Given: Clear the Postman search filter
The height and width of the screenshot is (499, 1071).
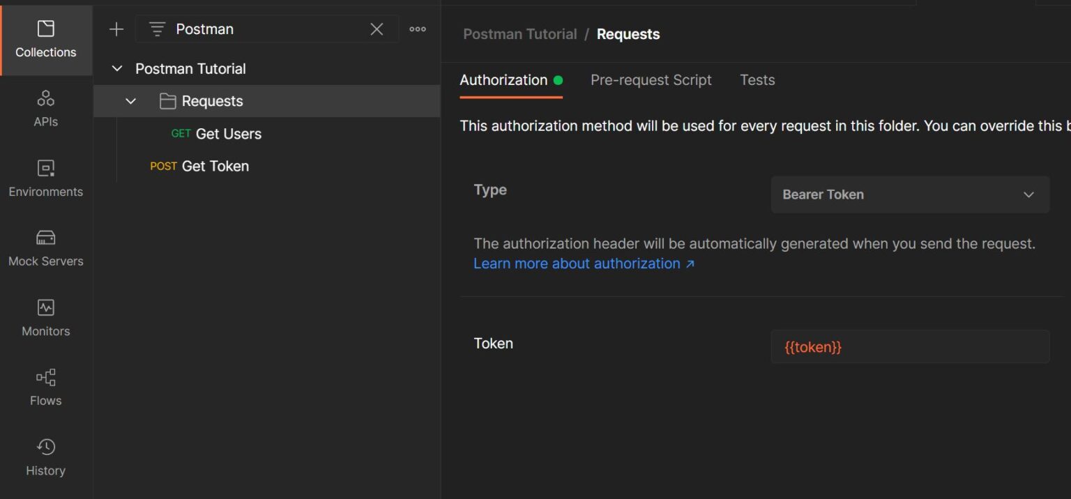Looking at the screenshot, I should pos(377,29).
